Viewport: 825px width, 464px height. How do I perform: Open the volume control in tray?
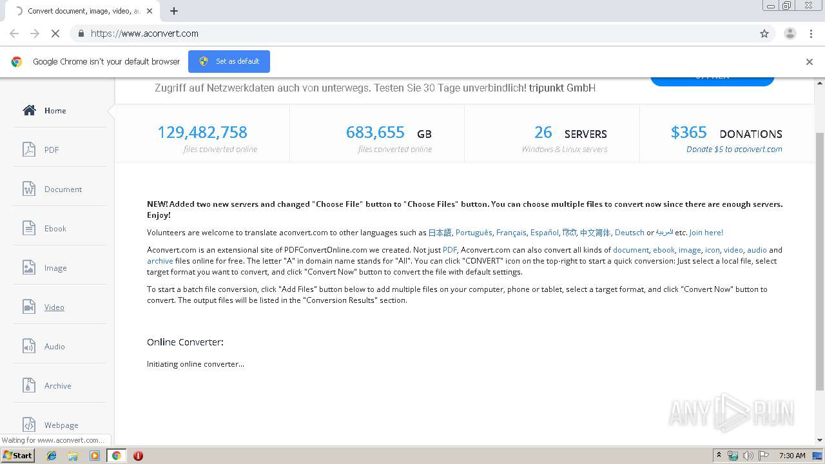[748, 456]
